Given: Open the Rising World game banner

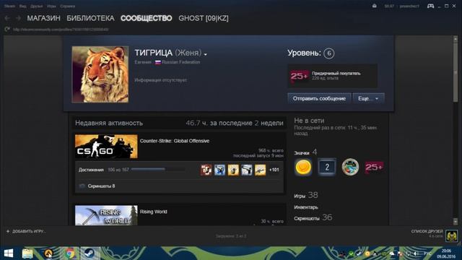Looking at the screenshot, I should tap(106, 215).
